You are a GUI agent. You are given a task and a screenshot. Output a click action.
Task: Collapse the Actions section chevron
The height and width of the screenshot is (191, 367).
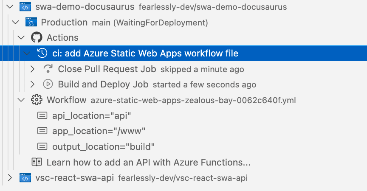click(x=21, y=37)
